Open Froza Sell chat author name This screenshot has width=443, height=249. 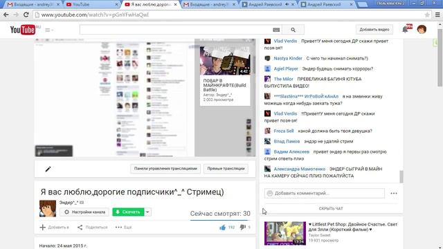click(x=284, y=131)
